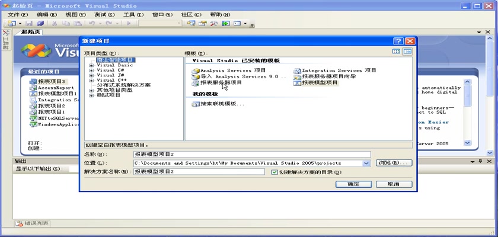Open the 窗口 menu
Viewport: 498px width, 237px height.
click(162, 15)
